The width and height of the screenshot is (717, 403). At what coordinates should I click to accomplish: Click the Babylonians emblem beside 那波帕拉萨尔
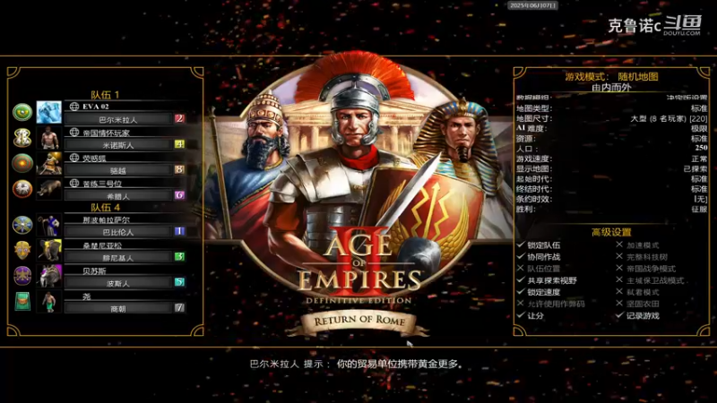pos(22,225)
